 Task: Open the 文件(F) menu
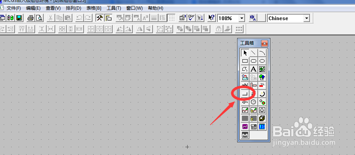point(13,8)
